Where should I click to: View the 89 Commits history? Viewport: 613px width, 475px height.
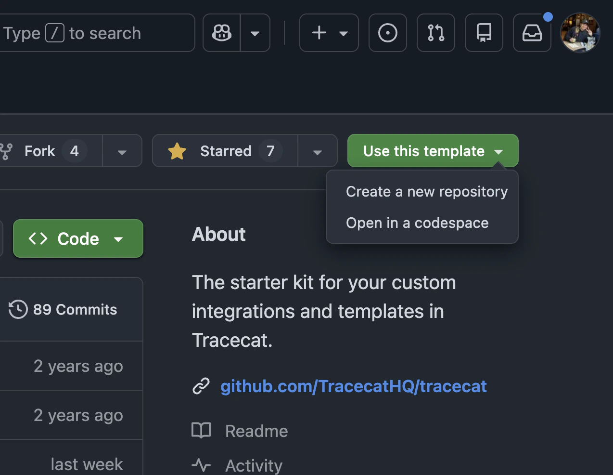75,309
